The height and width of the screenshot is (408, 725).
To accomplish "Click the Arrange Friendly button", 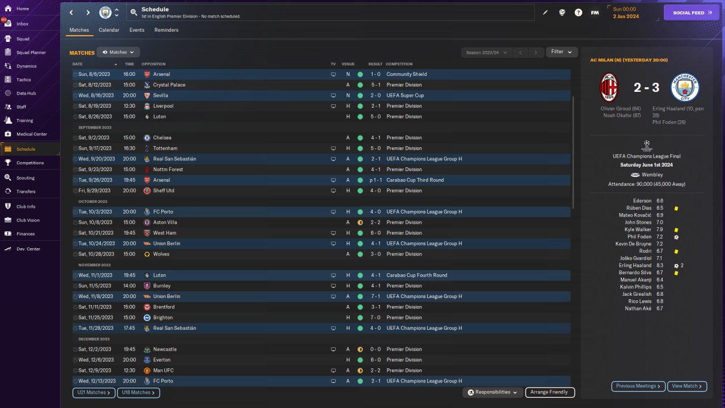I will [x=550, y=392].
